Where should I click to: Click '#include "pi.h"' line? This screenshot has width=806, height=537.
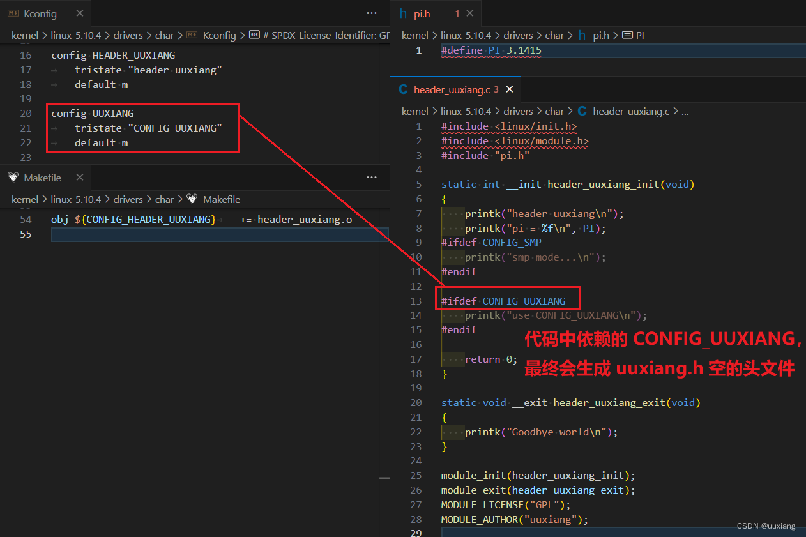pos(485,155)
